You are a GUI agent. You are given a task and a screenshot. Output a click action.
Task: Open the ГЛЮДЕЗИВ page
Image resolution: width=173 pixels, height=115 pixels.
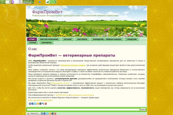(x=132, y=39)
